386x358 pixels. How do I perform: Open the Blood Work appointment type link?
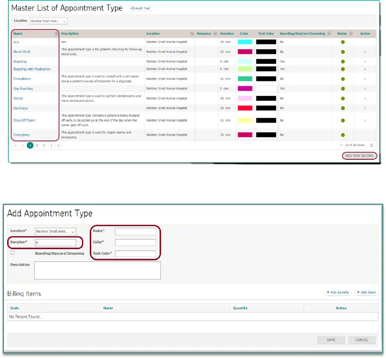click(22, 52)
